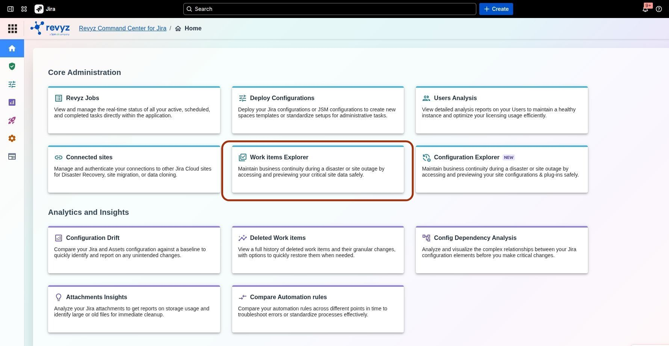
Task: Open the Config Dependency Analysis card title
Action: pyautogui.click(x=475, y=238)
